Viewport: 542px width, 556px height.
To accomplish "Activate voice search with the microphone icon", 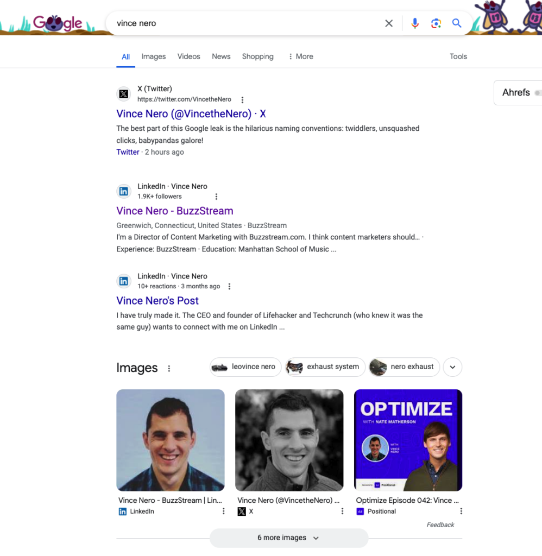I will tap(414, 23).
